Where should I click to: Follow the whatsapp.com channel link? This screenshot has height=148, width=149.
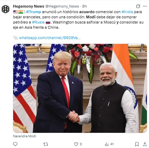(x=50, y=38)
